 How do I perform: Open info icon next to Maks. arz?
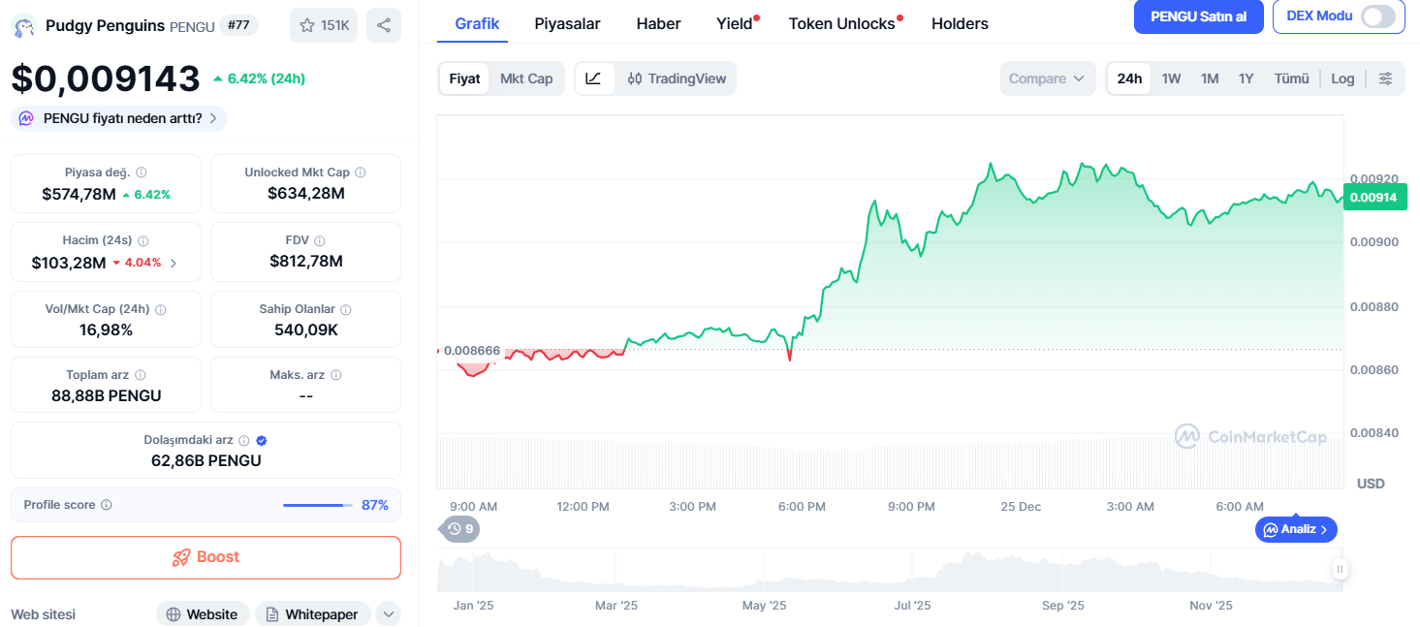336,375
